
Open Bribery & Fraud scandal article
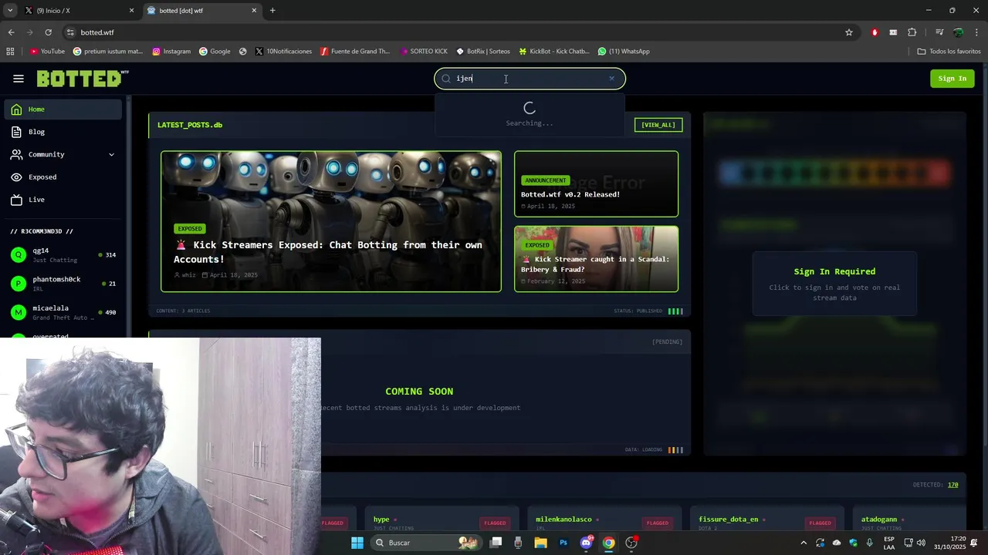coord(596,259)
